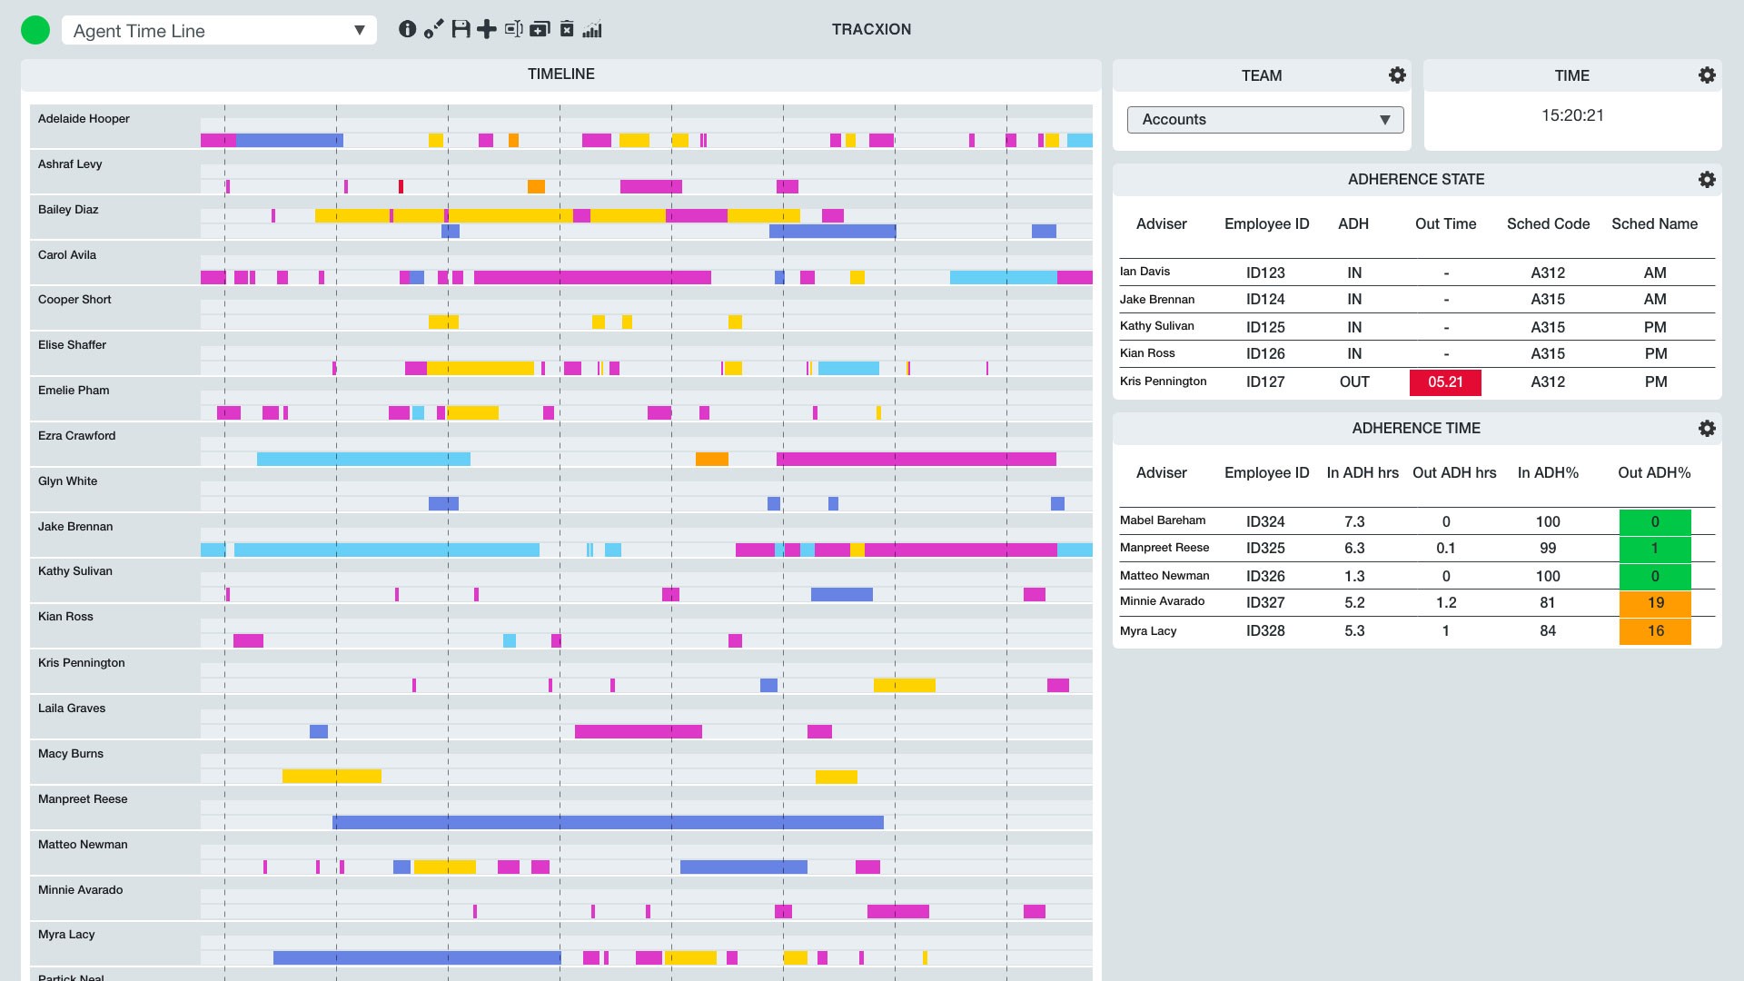Screen dimensions: 1744x981
Task: Click the red 05.21 out time cell
Action: point(1444,382)
